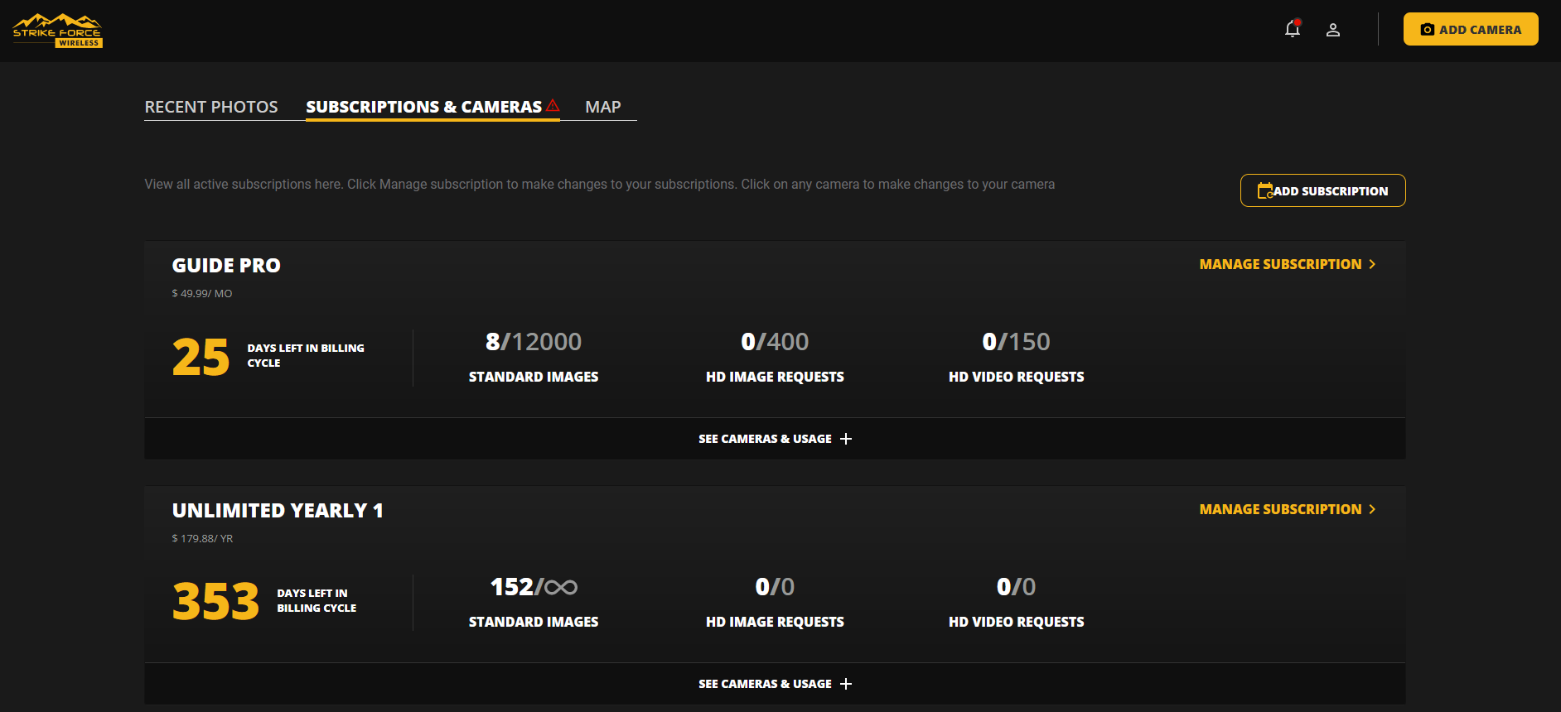
Task: Click the Guide Pro subscription title
Action: coord(226,266)
